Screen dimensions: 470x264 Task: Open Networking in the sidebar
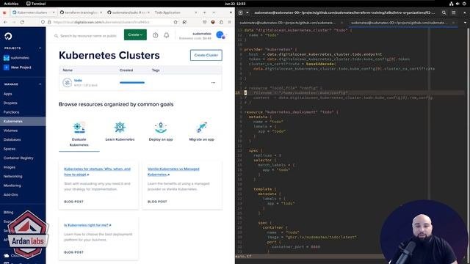click(x=13, y=176)
